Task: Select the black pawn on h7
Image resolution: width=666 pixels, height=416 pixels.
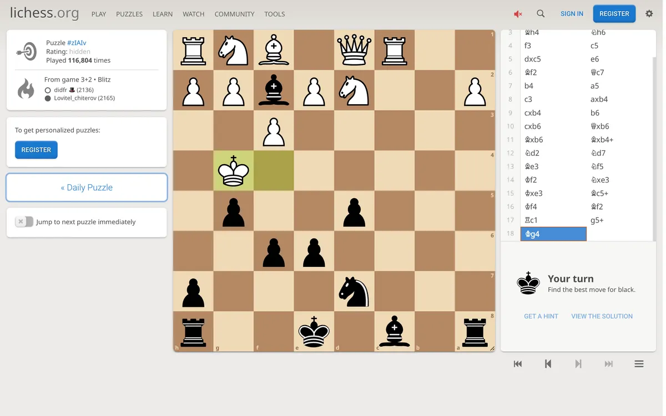Action: [193, 291]
